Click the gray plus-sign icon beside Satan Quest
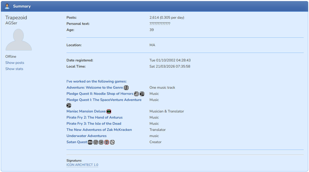The image size is (309, 172). tap(96, 142)
